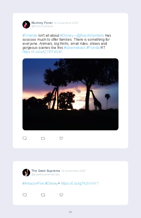Screen dimensions: 141x218
Task: Open the #takemeback hashtag
Action: point(75,48)
